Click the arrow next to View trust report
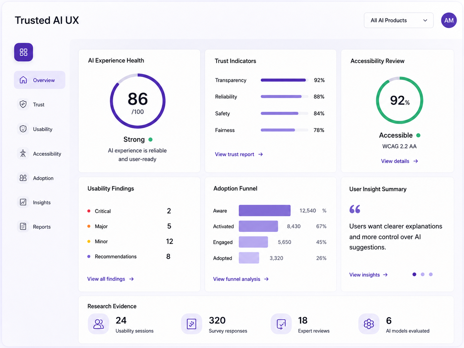 pos(261,154)
